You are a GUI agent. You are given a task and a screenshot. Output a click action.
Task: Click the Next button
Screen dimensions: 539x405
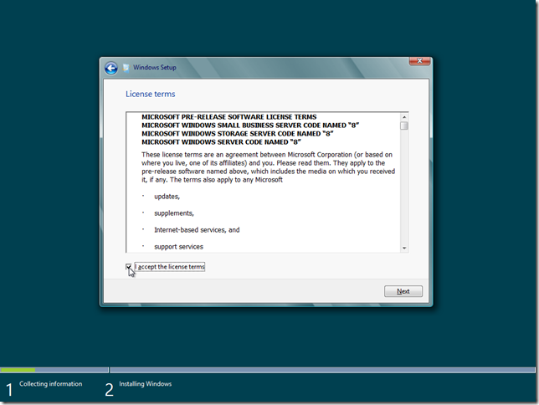click(x=403, y=291)
